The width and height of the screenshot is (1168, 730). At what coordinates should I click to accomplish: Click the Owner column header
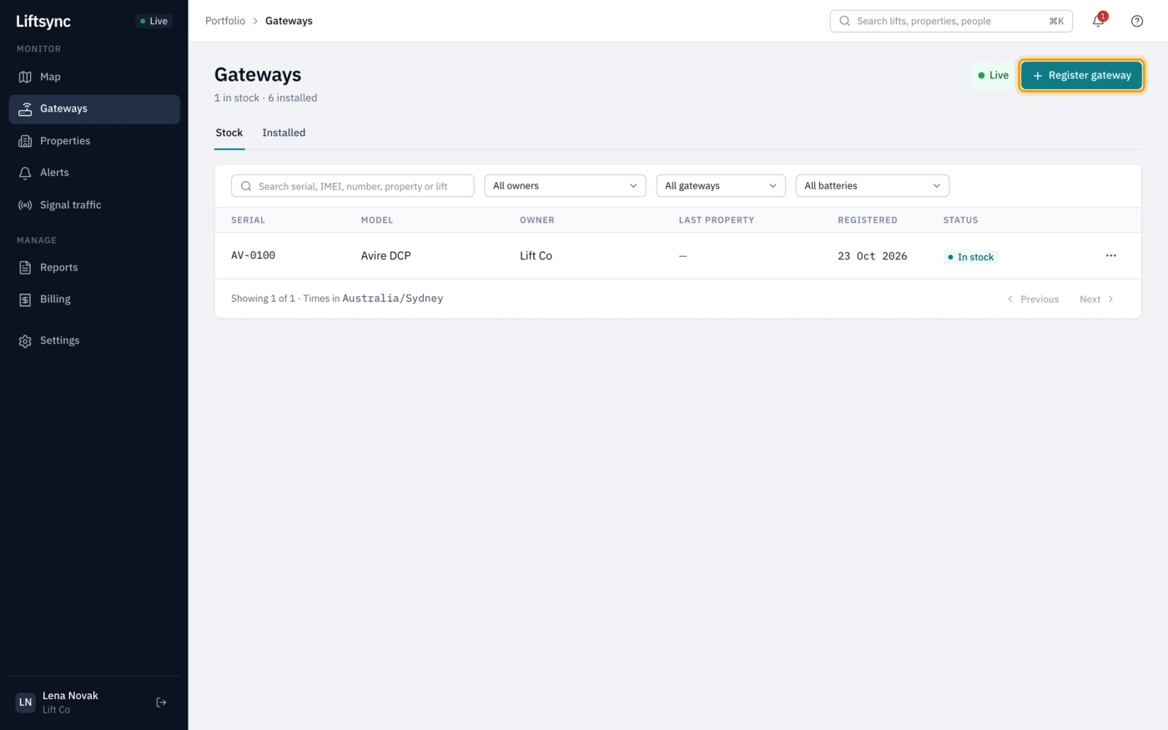pyautogui.click(x=537, y=220)
